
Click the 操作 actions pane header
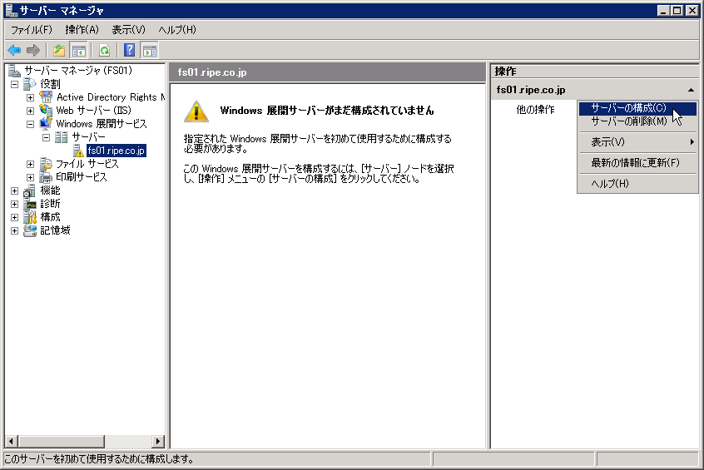594,72
